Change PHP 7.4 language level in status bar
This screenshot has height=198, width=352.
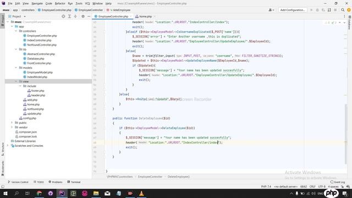266,186
